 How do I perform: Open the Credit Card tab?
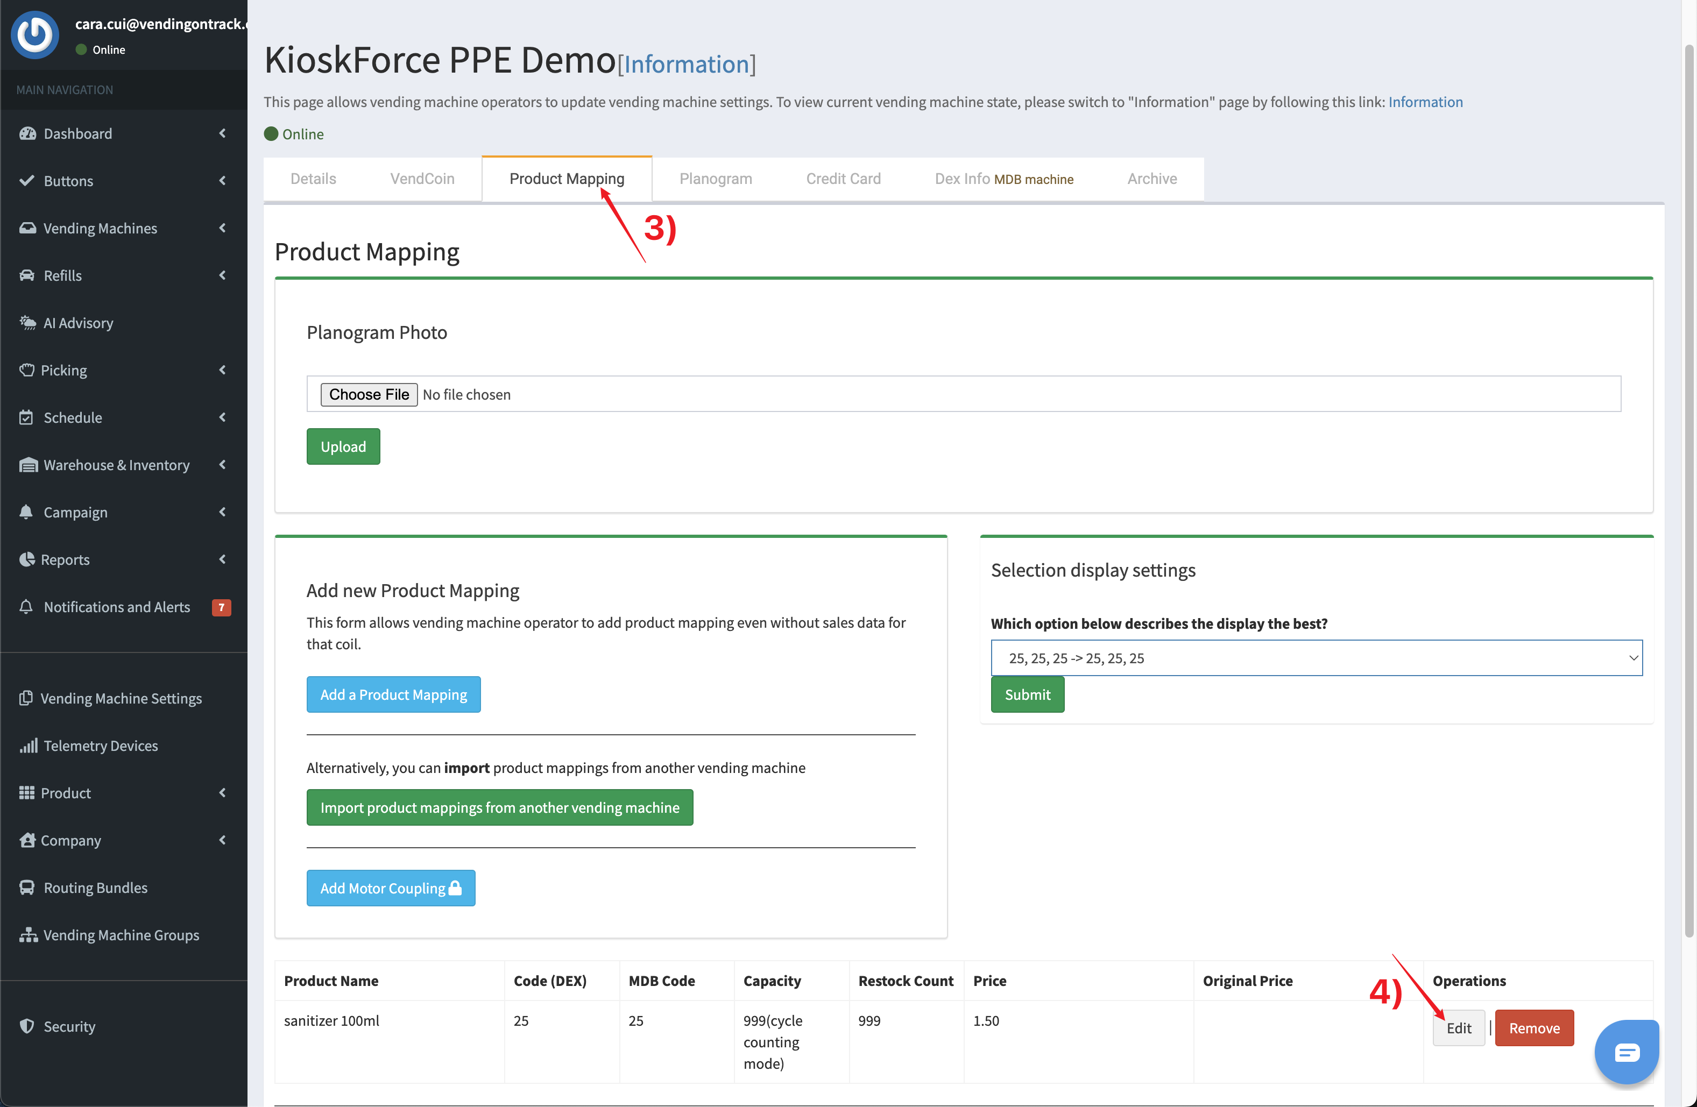click(x=843, y=179)
